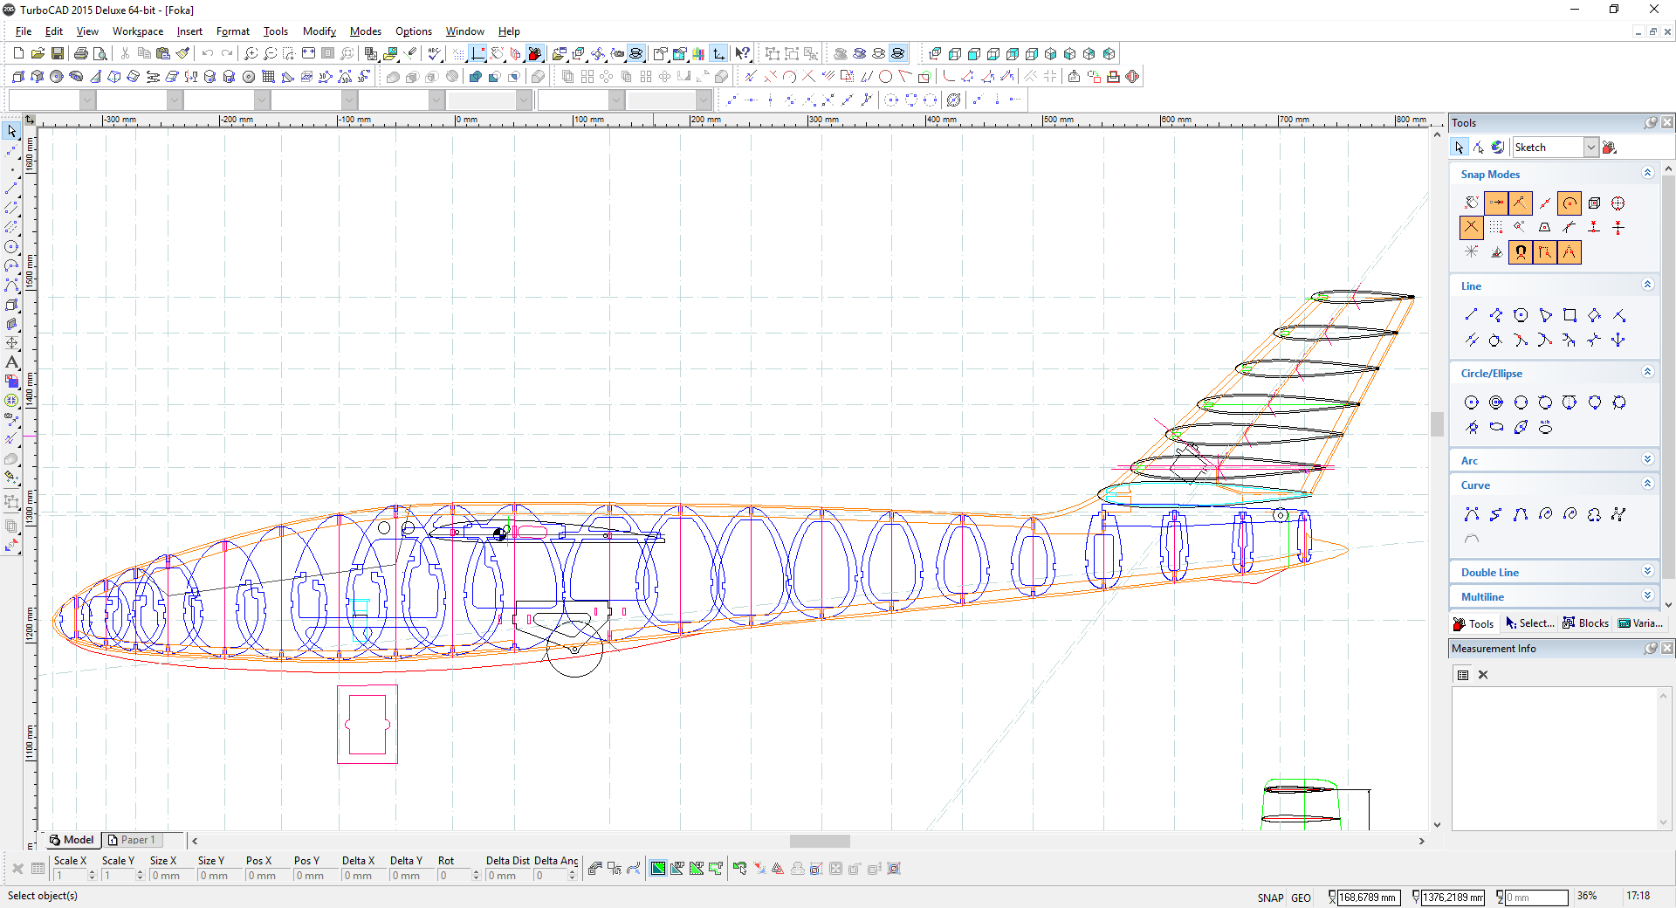The width and height of the screenshot is (1676, 908).
Task: Open the Blocks palette tab
Action: [x=1586, y=623]
